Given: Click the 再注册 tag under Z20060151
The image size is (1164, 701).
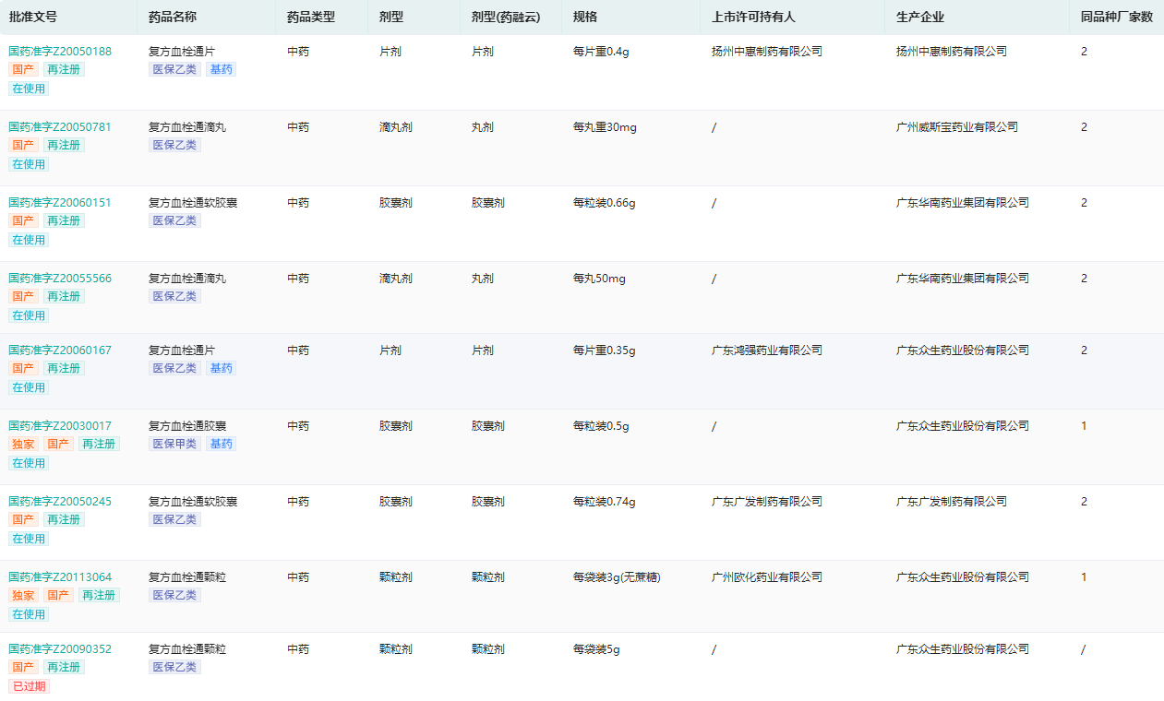Looking at the screenshot, I should point(64,220).
